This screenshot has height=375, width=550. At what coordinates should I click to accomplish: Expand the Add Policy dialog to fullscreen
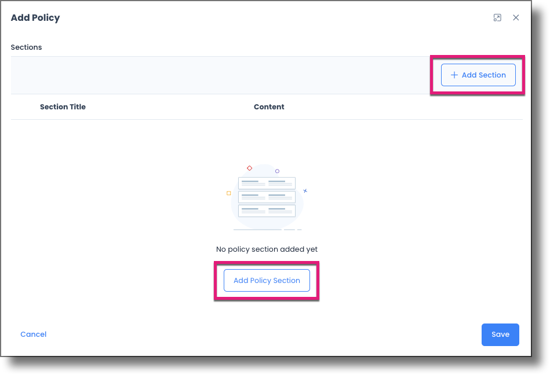tap(497, 17)
